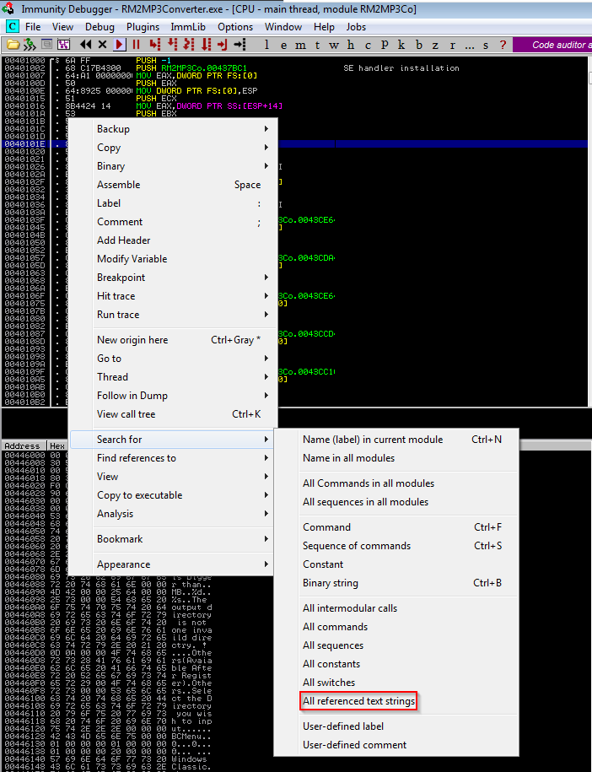Click the Close program X icon

click(103, 45)
